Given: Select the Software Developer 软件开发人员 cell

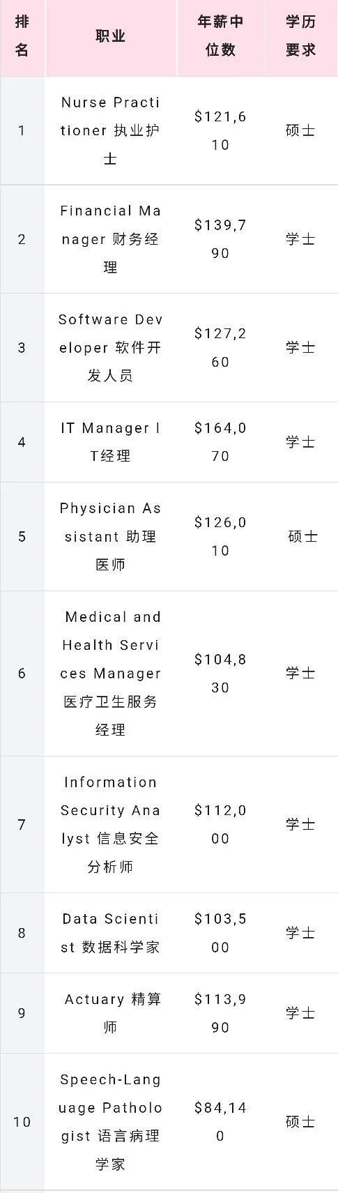Looking at the screenshot, I should (111, 348).
